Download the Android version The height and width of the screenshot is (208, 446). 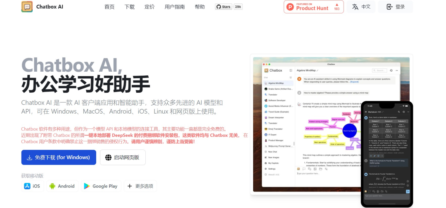(62, 186)
